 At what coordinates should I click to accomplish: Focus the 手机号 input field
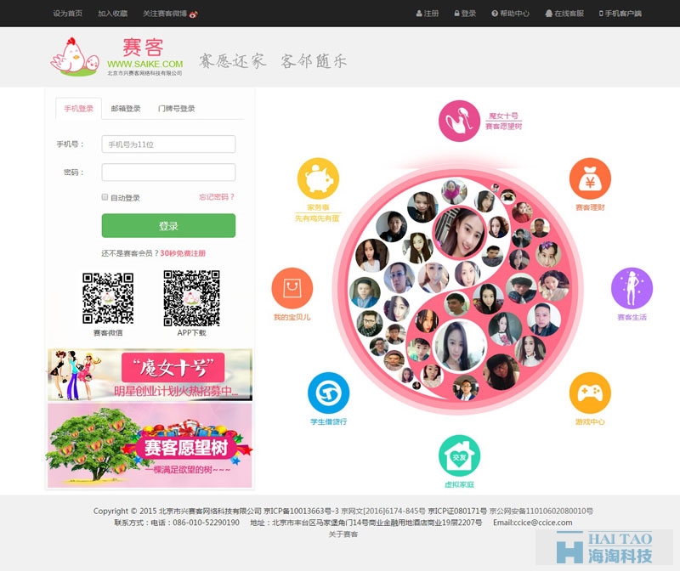coord(168,144)
